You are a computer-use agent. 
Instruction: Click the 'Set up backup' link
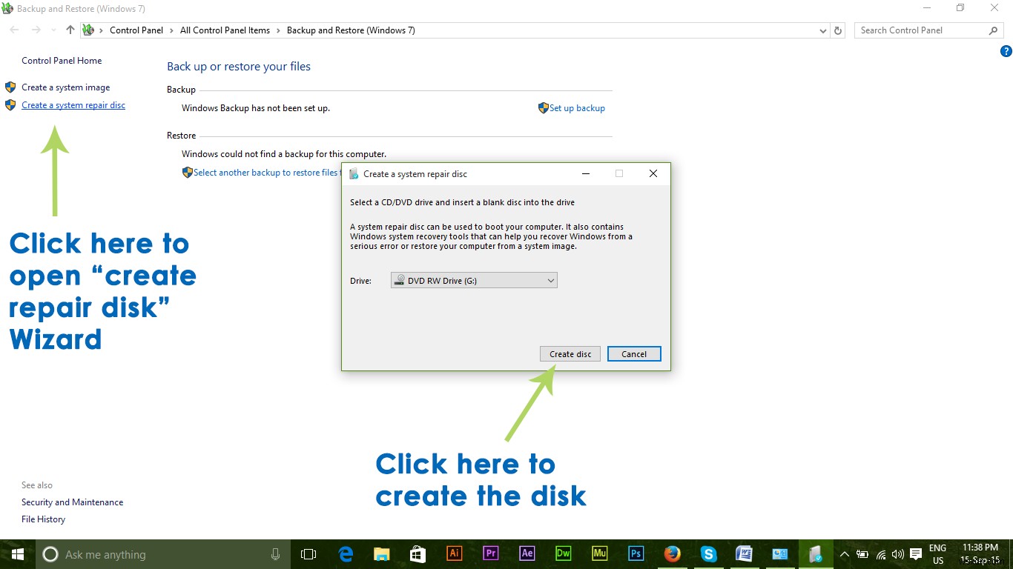(577, 108)
